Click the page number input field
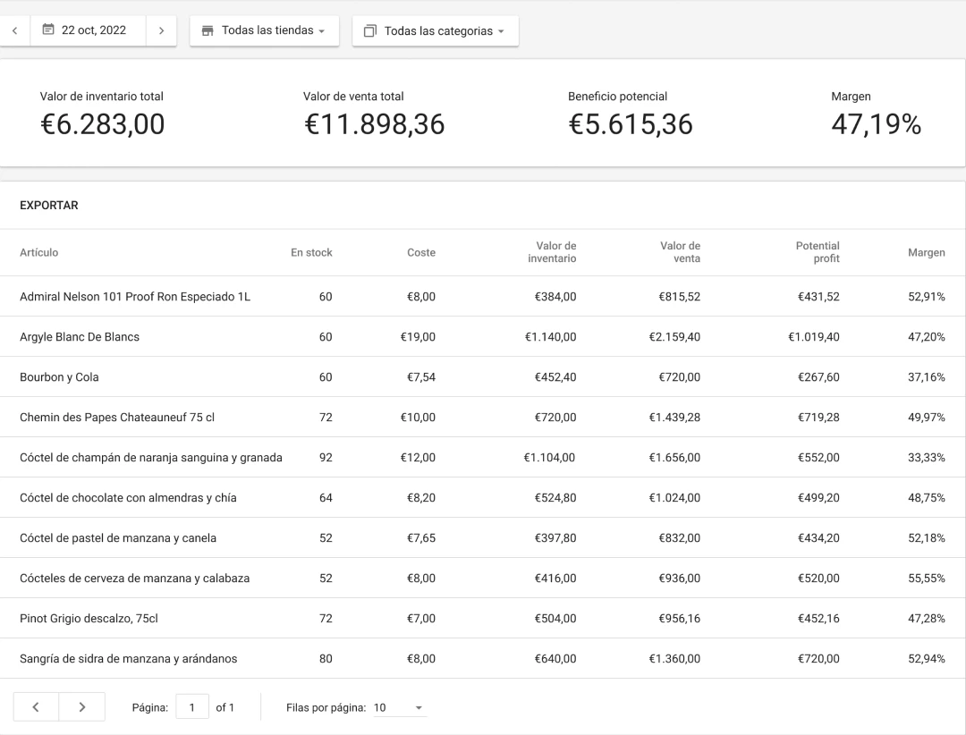Viewport: 966px width, 735px height. (x=192, y=707)
